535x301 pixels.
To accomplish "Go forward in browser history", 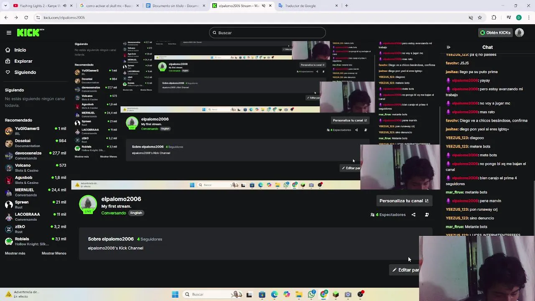I will 16,18.
